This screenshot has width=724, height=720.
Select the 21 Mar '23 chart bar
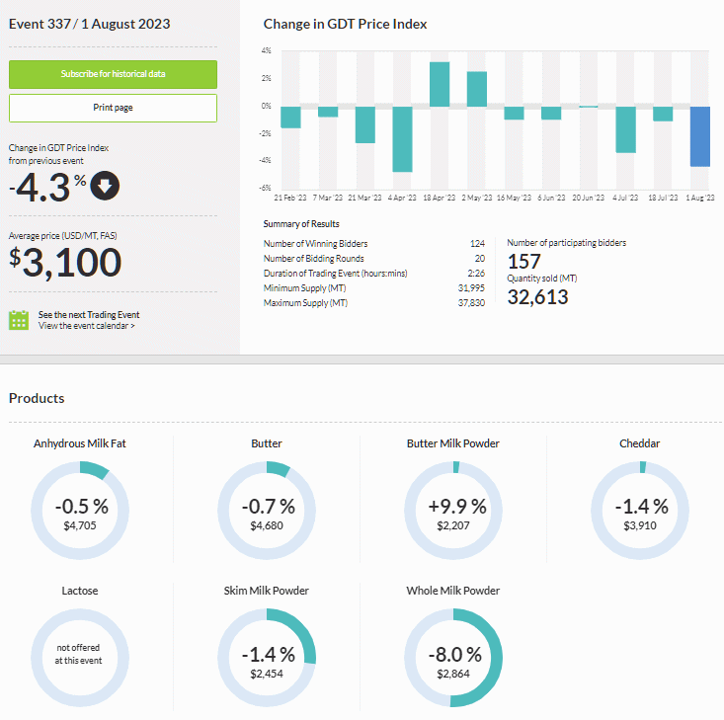[x=364, y=124]
